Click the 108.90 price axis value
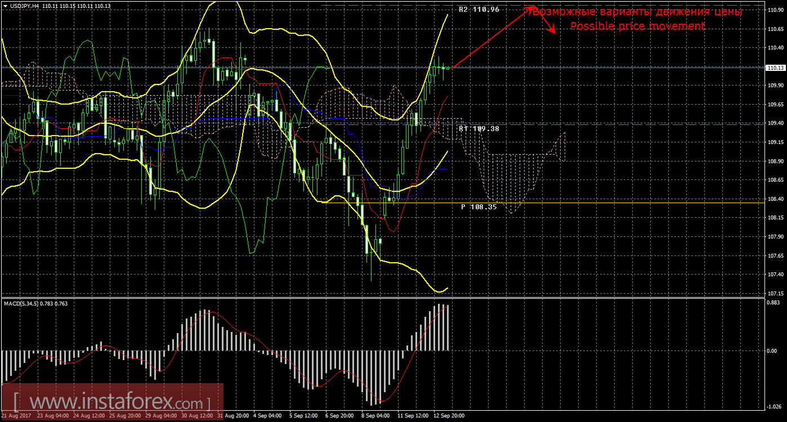Image resolution: width=787 pixels, height=422 pixels. [776, 161]
